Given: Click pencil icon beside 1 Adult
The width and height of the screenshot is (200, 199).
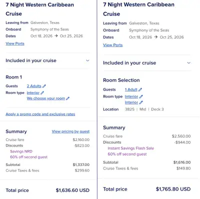Looking at the screenshot, I should [x=140, y=89].
